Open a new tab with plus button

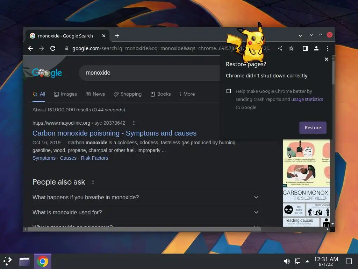coord(117,36)
